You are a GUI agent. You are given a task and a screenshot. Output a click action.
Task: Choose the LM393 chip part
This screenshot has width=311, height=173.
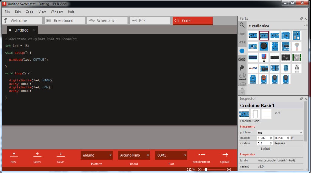pyautogui.click(x=285, y=57)
